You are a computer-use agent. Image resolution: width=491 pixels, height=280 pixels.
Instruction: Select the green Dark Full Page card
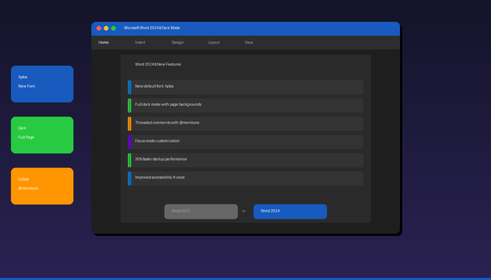pos(42,135)
